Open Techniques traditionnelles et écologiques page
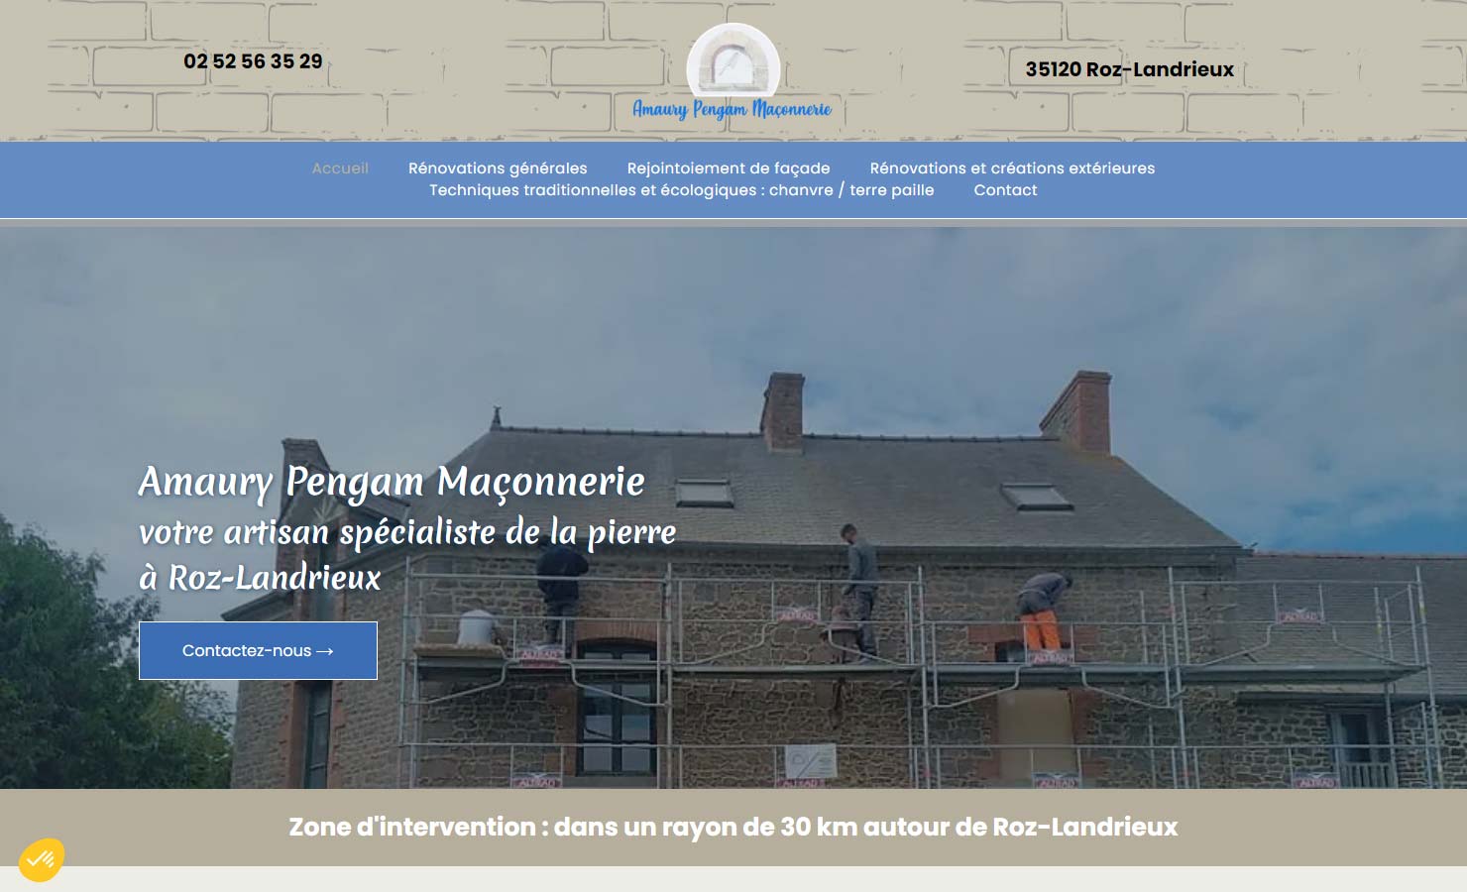This screenshot has height=892, width=1467. (682, 190)
